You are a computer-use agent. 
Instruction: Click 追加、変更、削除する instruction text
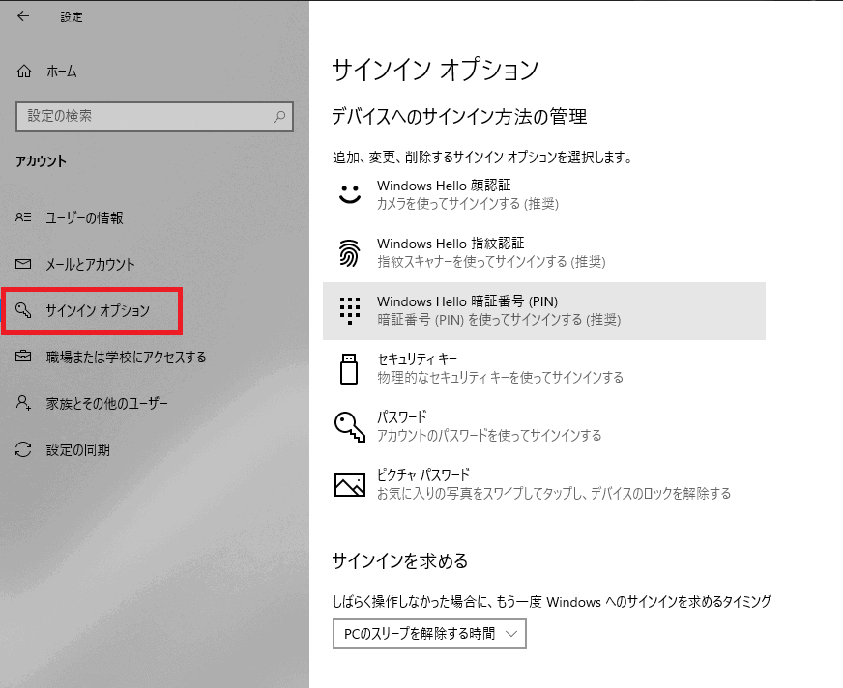(482, 158)
